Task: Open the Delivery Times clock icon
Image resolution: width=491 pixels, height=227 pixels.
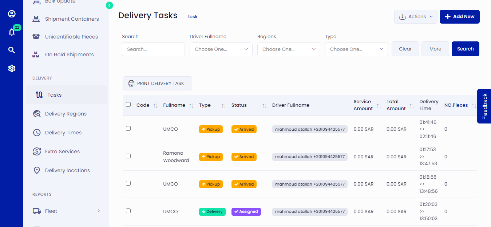Action: pos(37,133)
